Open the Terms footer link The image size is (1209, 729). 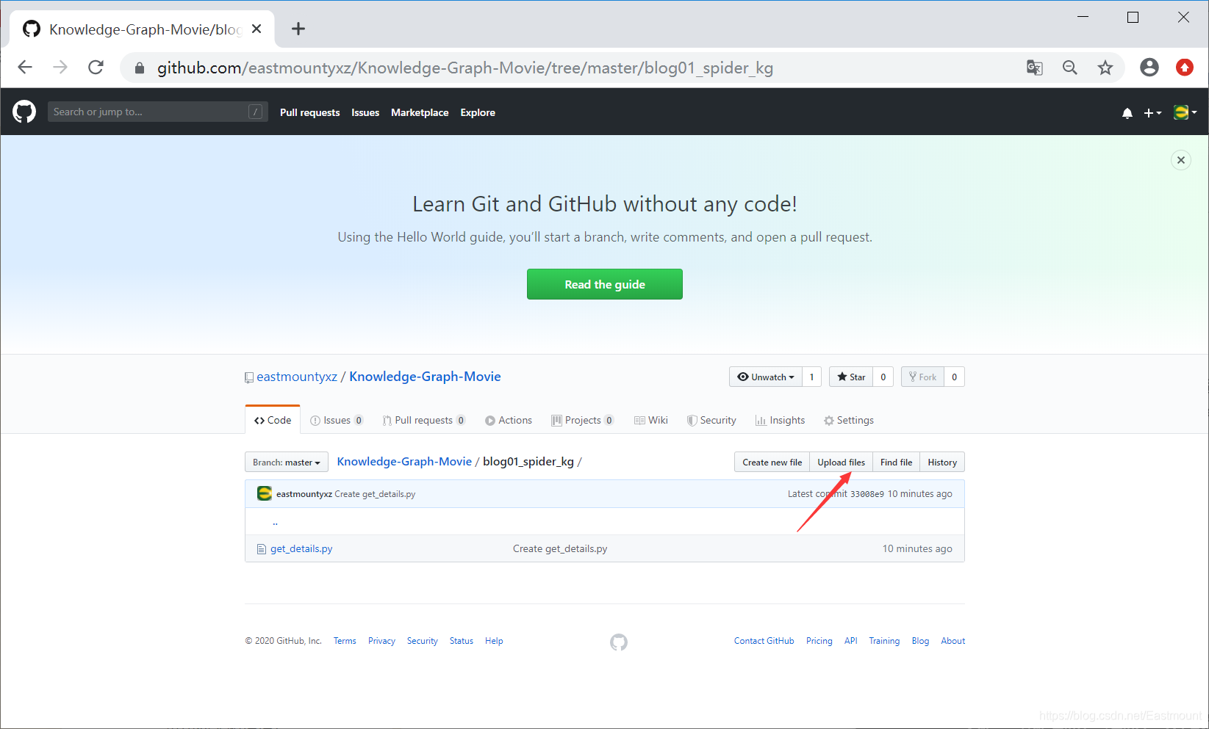[345, 641]
